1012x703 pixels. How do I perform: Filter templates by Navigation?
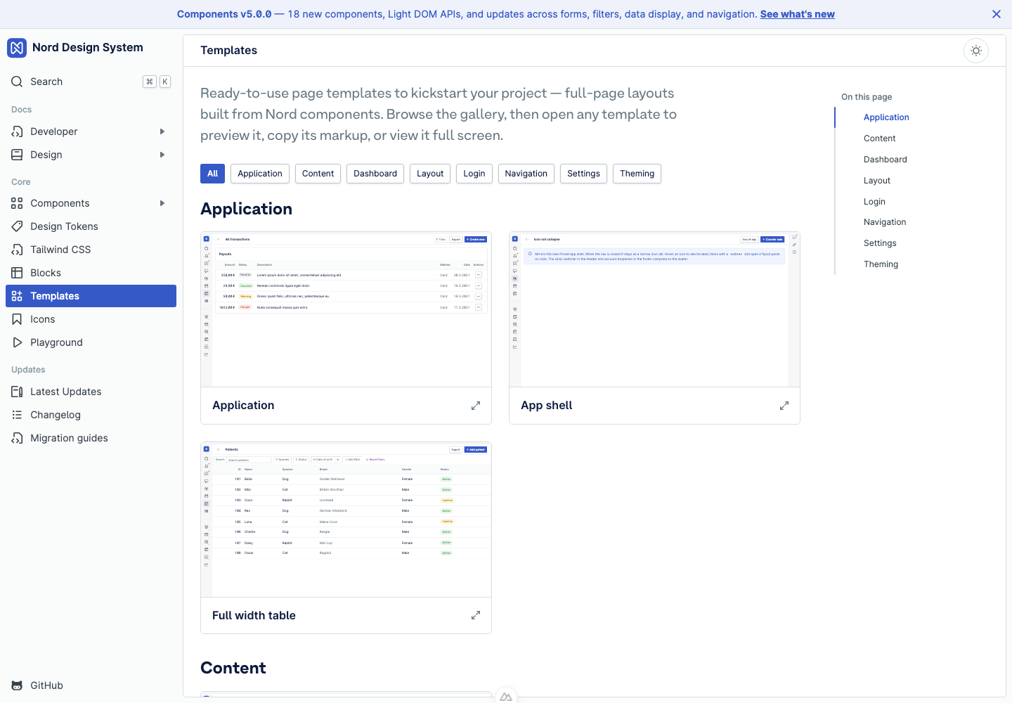point(526,174)
